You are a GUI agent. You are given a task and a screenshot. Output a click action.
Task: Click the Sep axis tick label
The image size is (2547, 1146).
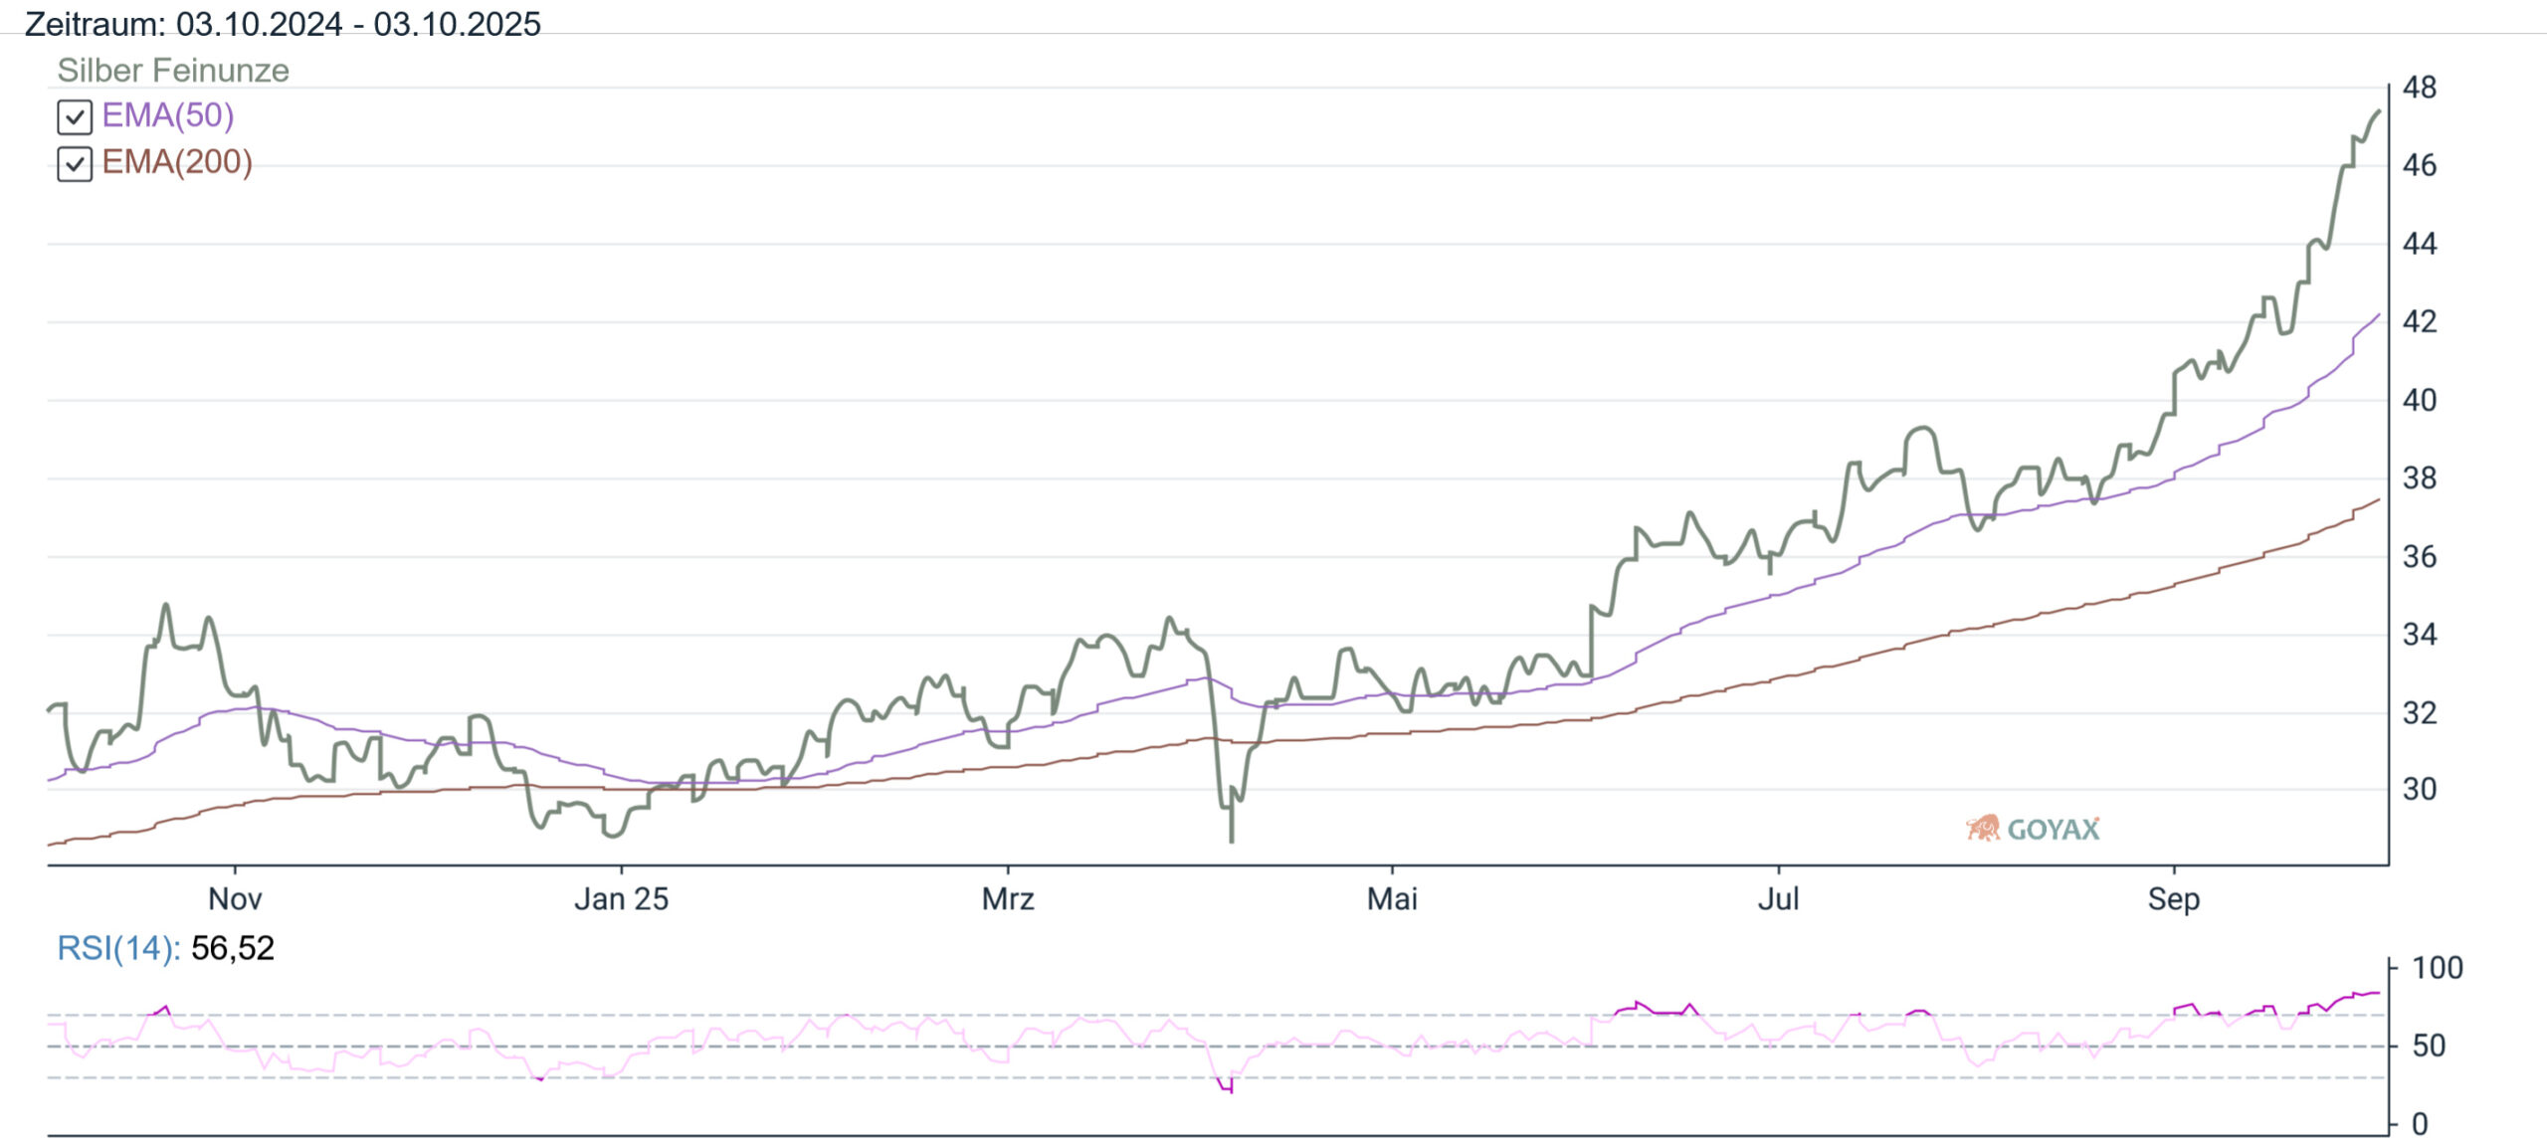pos(2173,899)
